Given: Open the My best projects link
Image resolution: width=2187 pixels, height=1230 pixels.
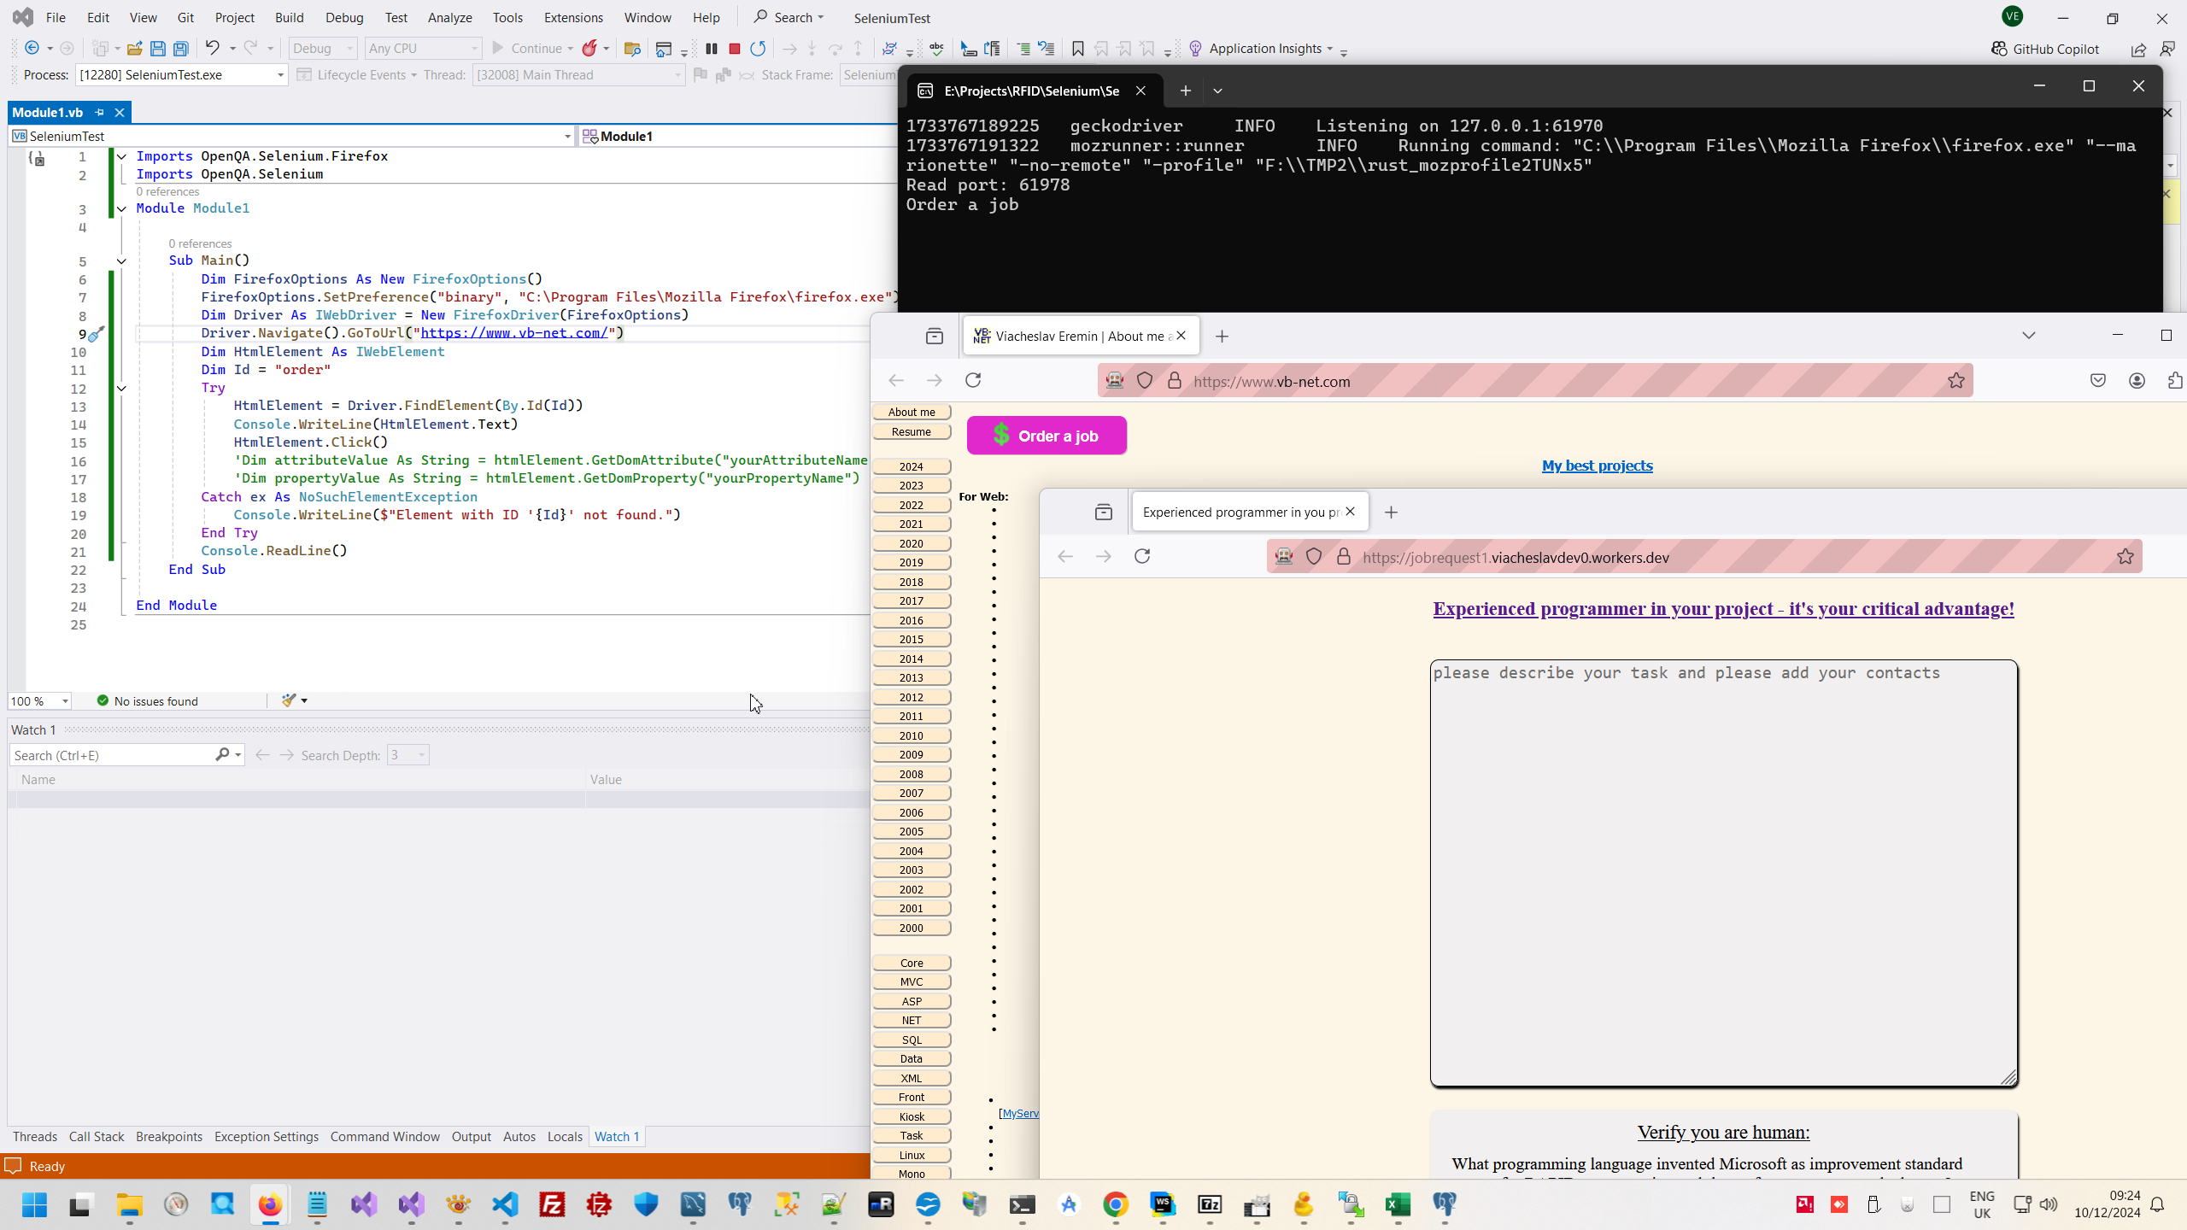Looking at the screenshot, I should pos(1597,466).
